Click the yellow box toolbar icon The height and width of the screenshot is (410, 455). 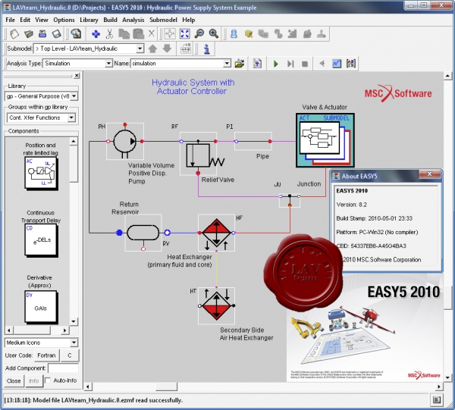pos(249,34)
